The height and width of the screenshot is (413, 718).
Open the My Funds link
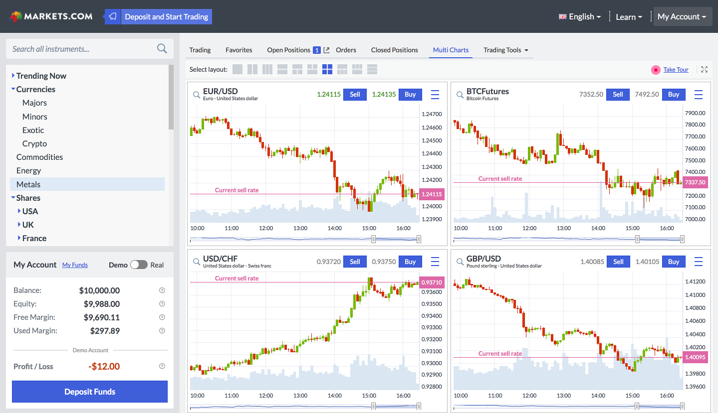pos(75,265)
